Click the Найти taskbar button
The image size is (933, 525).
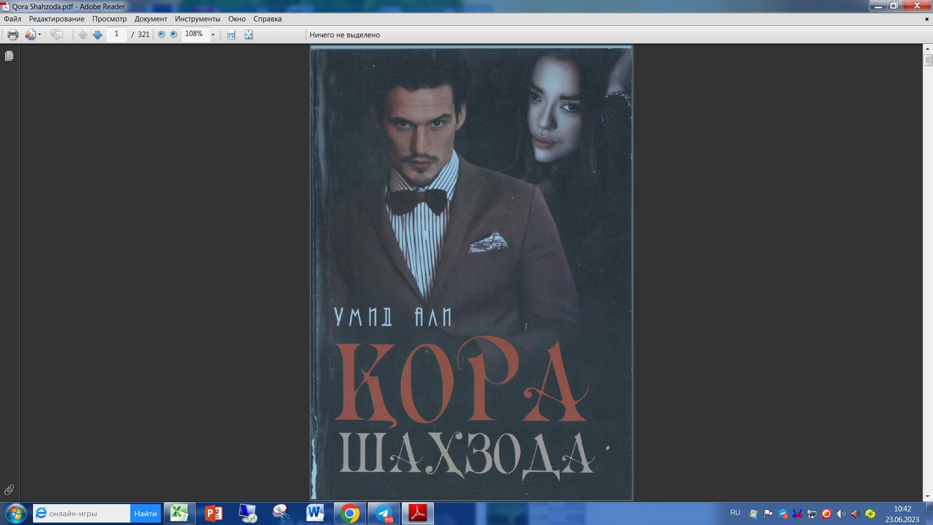pyautogui.click(x=145, y=513)
